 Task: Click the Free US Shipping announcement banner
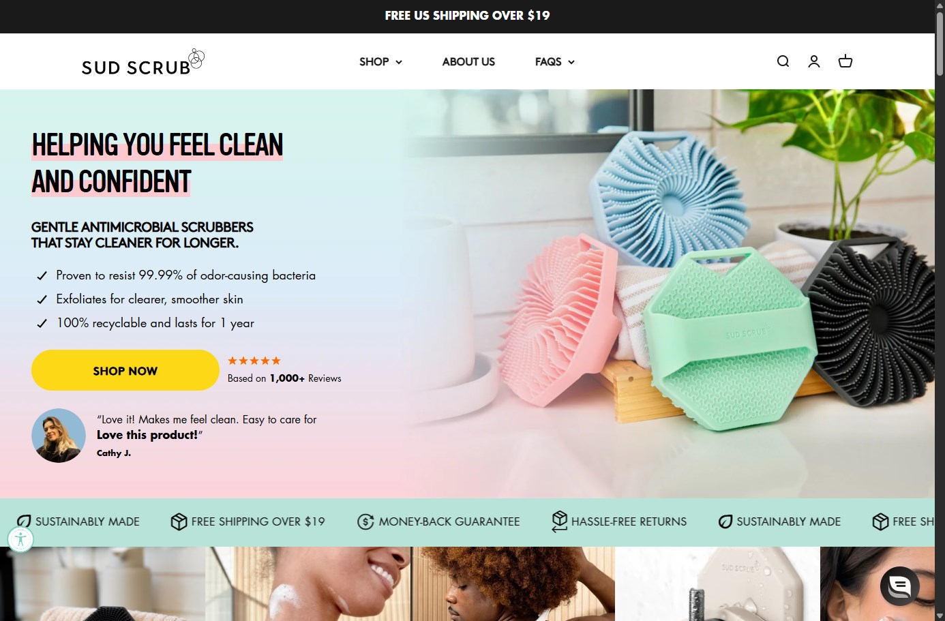467,16
